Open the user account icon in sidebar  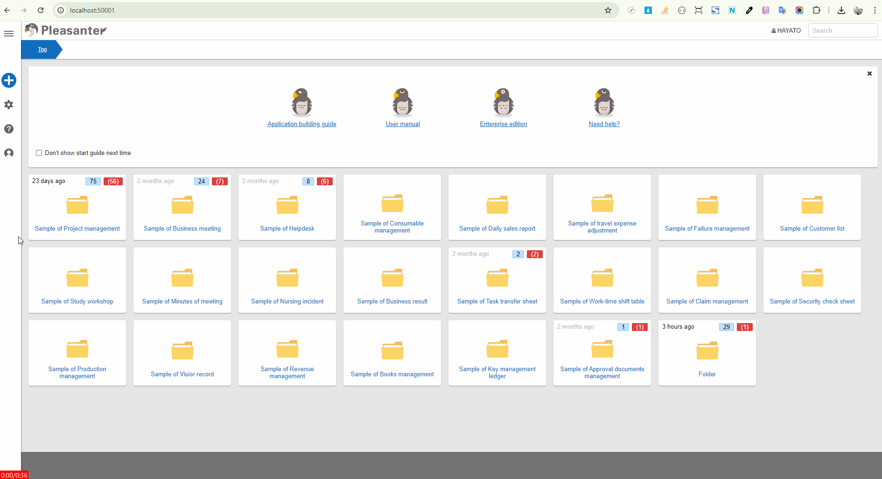coord(9,153)
